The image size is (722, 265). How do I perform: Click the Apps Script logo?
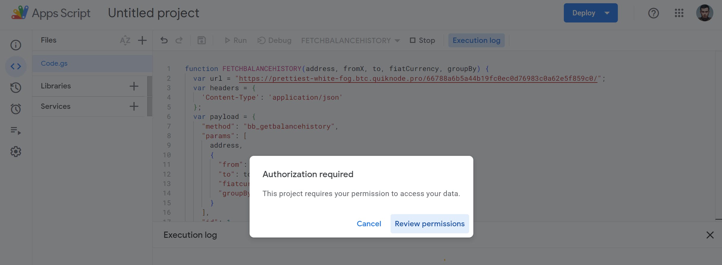coord(20,13)
